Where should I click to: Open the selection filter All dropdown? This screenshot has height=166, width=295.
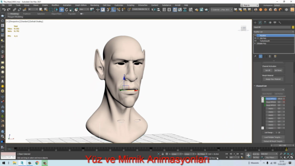33,9
